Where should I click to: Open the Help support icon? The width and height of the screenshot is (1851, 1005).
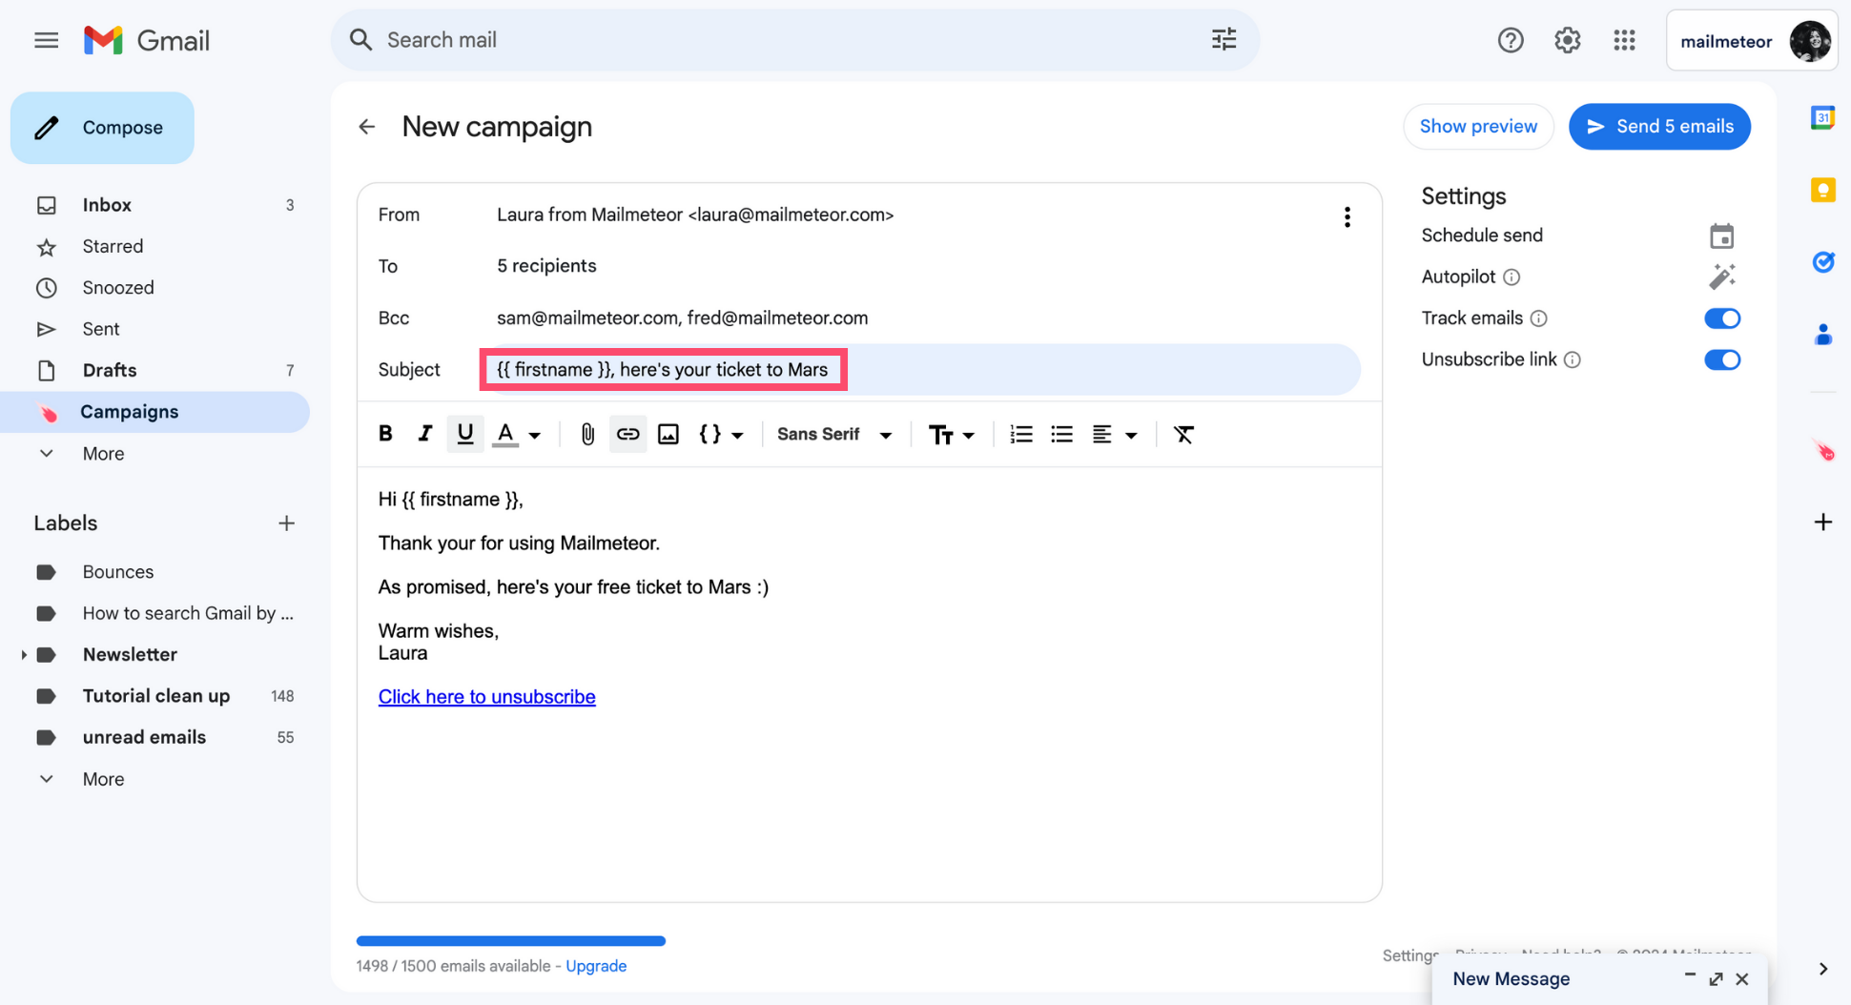click(1510, 40)
